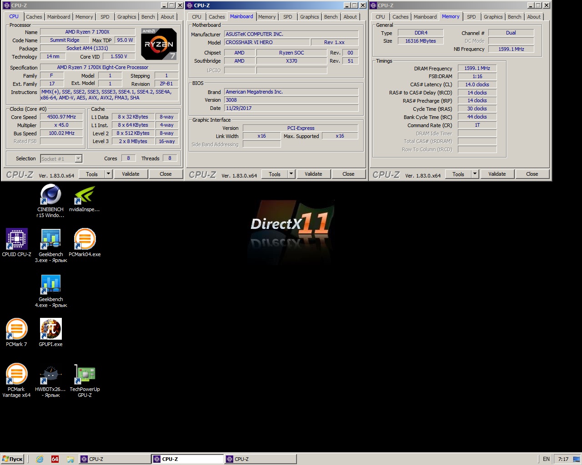Open the CINEBENCH r15 desktop shortcut
The width and height of the screenshot is (582, 465).
50,201
